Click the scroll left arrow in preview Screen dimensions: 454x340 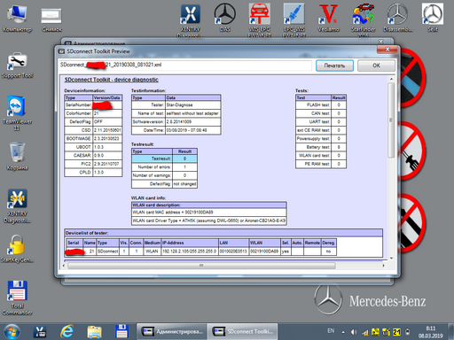point(64,266)
